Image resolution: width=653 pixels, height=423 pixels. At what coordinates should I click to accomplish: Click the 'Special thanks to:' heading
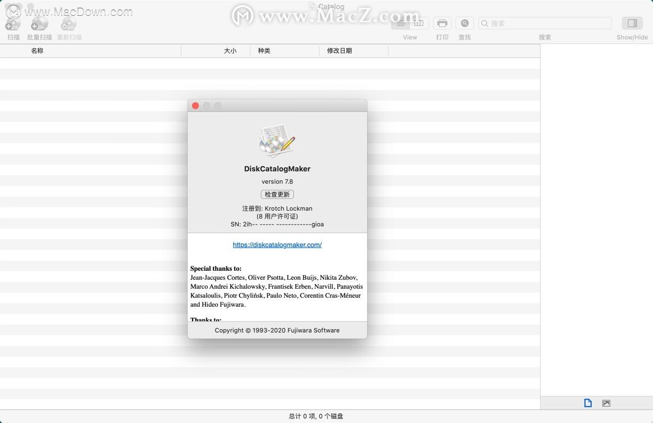(216, 269)
